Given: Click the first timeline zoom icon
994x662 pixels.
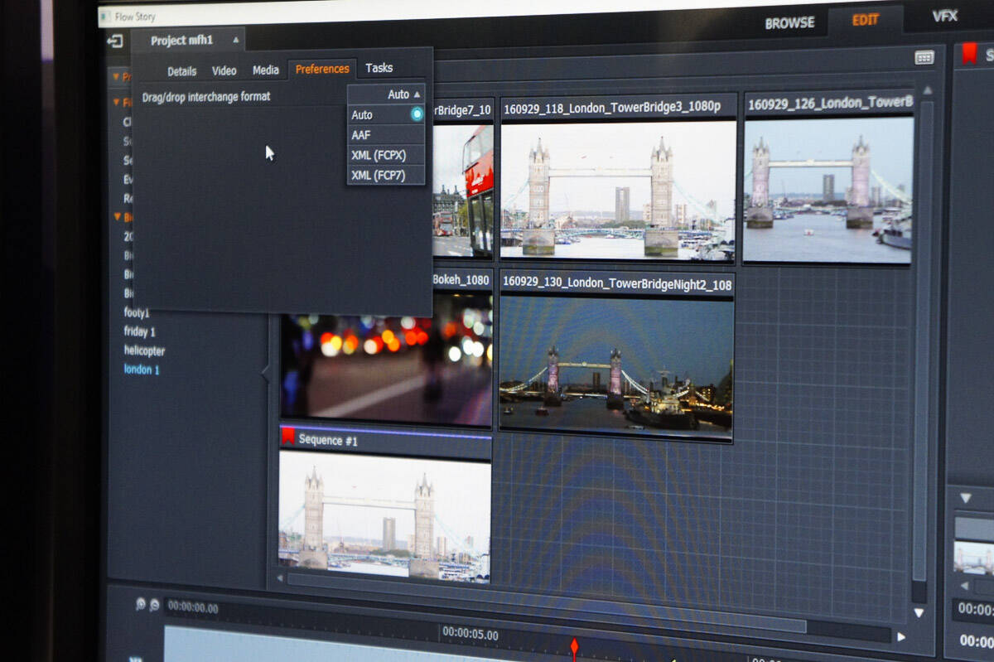Looking at the screenshot, I should tap(141, 605).
